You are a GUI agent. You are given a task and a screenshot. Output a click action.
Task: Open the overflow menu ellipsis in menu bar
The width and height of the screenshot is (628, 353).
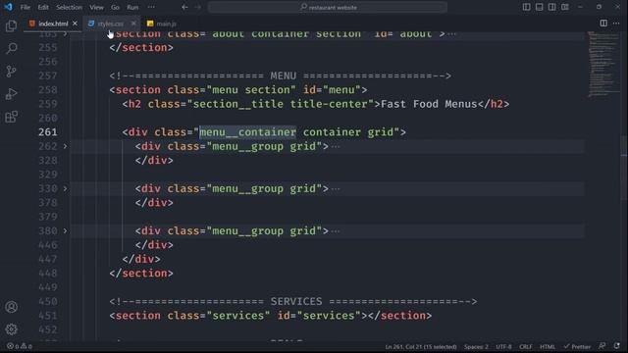point(151,7)
